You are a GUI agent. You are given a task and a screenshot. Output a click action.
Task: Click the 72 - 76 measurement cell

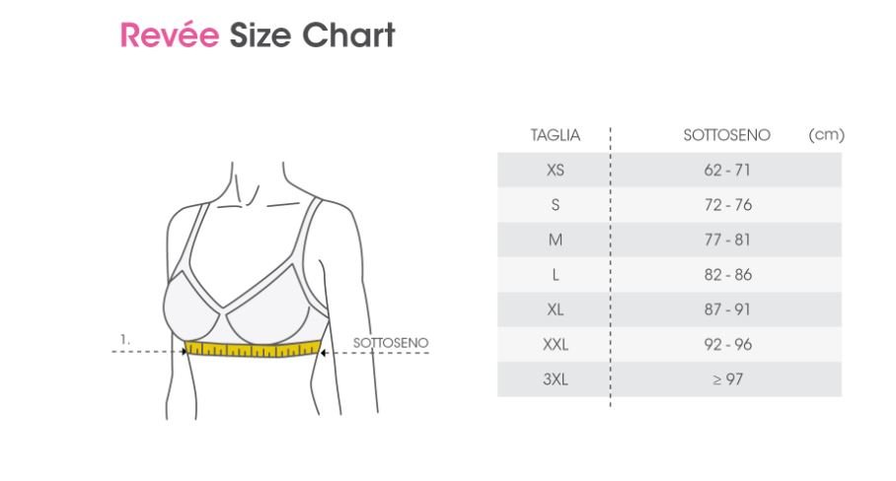click(x=727, y=205)
